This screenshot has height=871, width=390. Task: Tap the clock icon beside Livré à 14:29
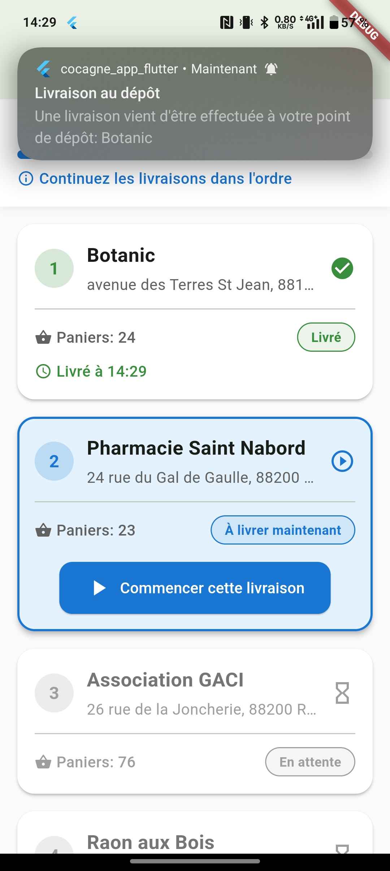coord(43,371)
